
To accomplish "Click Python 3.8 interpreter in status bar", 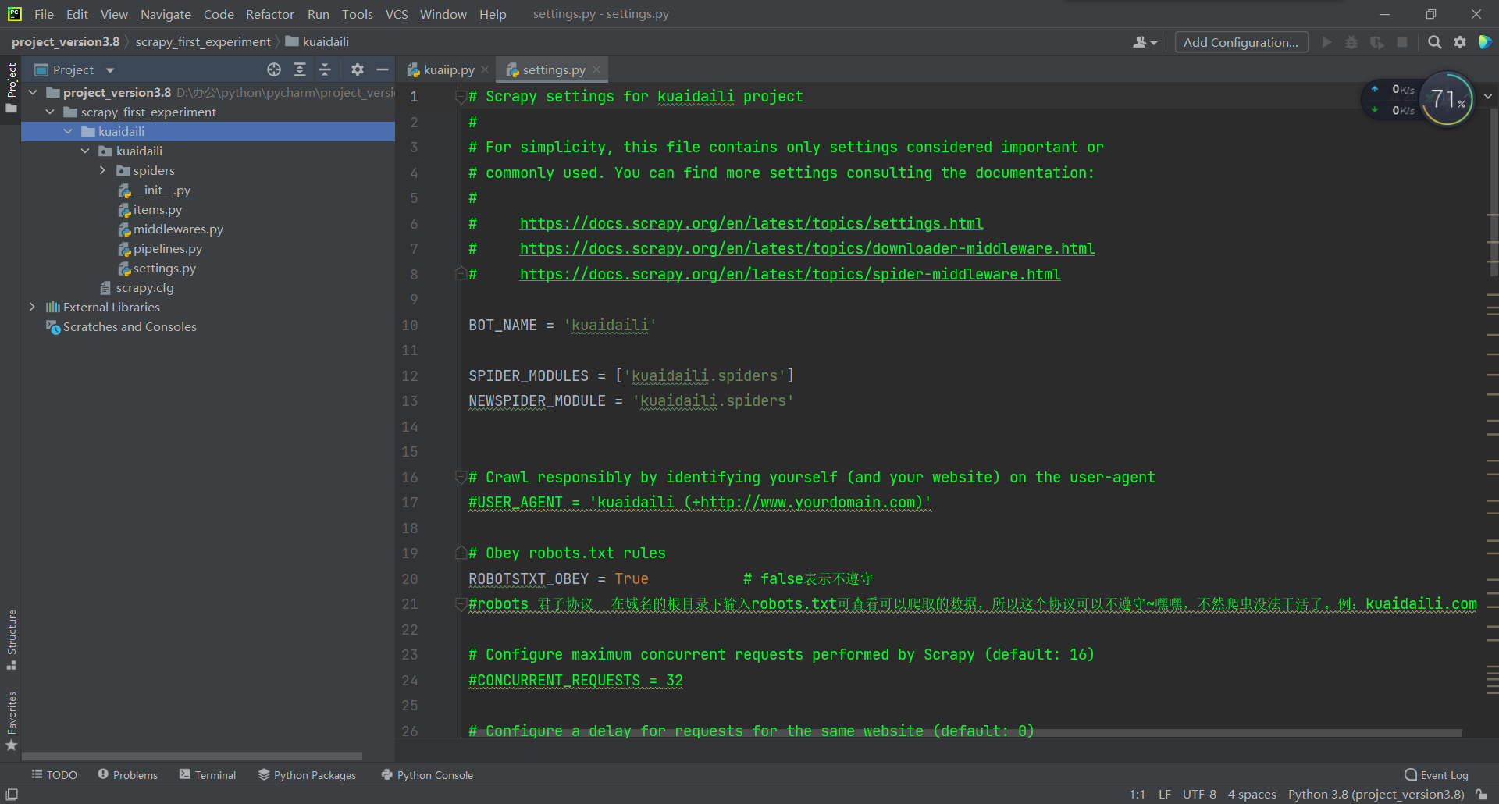I will [1376, 795].
